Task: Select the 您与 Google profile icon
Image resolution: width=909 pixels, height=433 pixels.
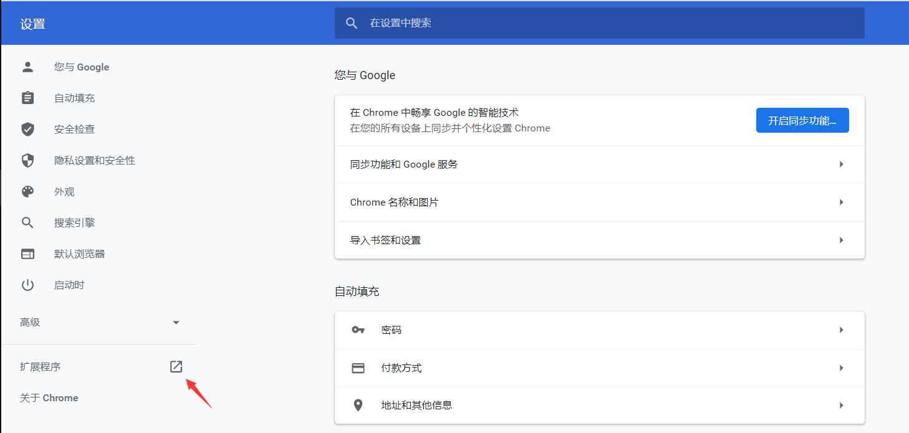Action: (x=27, y=67)
